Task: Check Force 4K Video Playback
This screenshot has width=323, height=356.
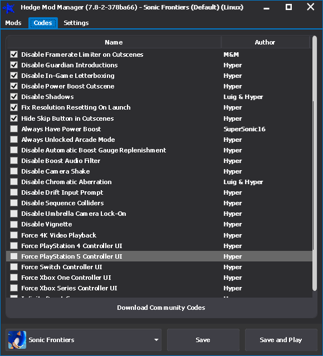Action: coord(14,235)
